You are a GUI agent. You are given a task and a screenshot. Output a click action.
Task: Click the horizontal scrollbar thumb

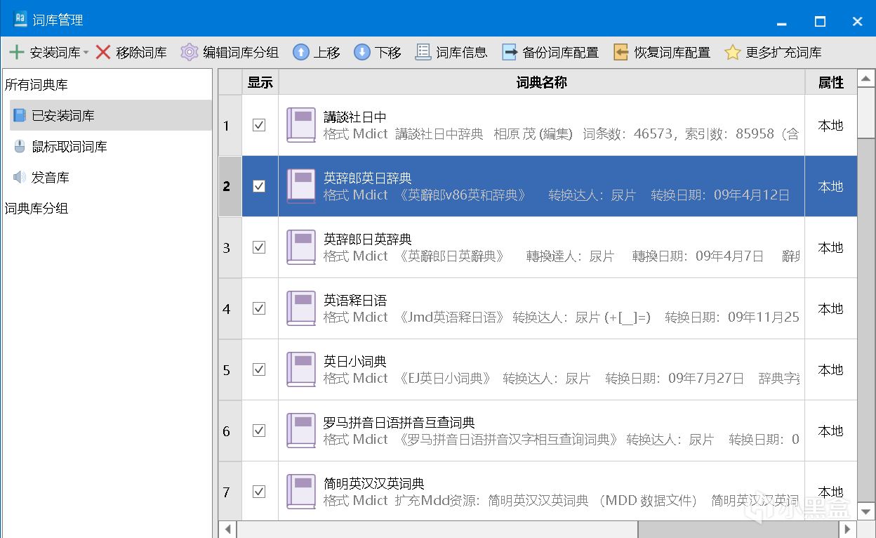437,530
